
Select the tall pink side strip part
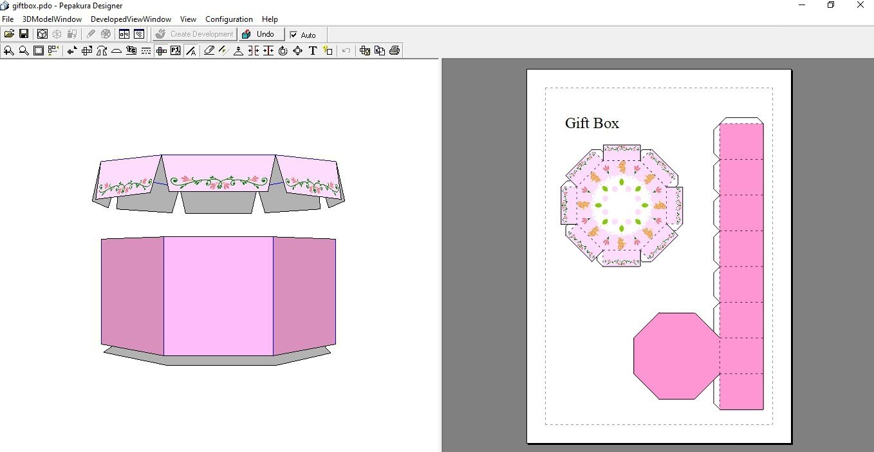[x=741, y=266]
